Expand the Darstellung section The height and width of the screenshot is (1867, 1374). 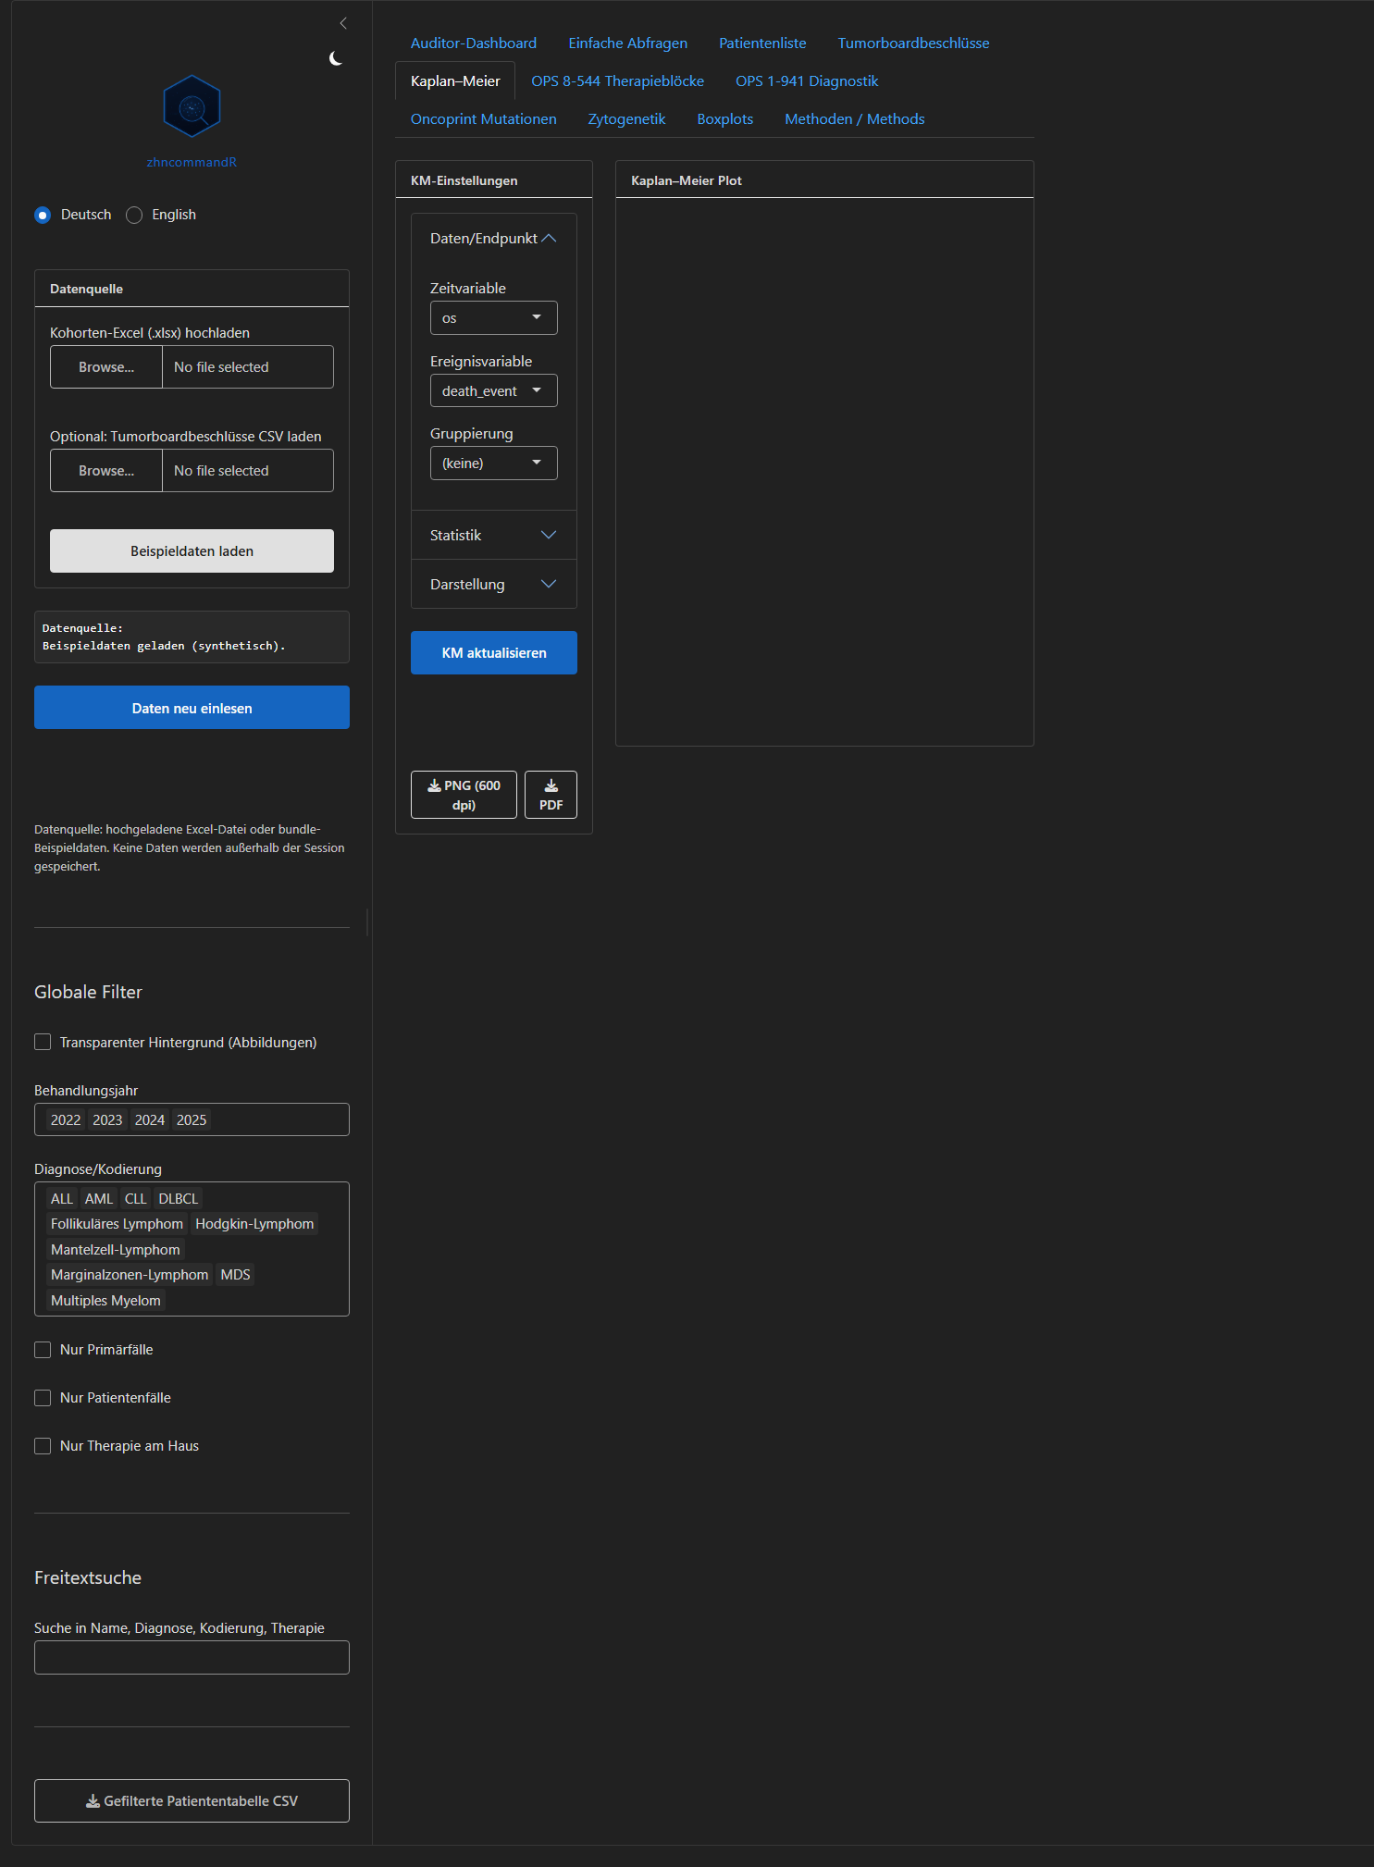(x=493, y=584)
